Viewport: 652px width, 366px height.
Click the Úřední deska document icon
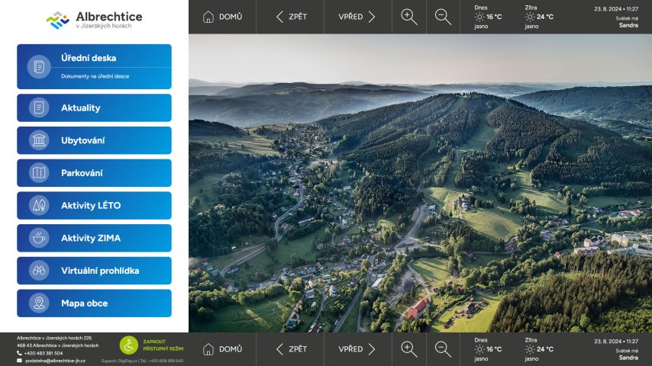(38, 67)
